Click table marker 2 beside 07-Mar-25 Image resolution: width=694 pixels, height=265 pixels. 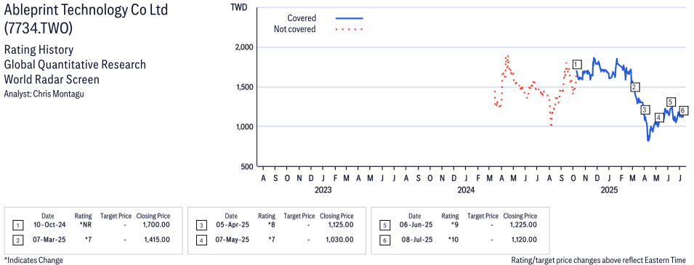pos(17,240)
